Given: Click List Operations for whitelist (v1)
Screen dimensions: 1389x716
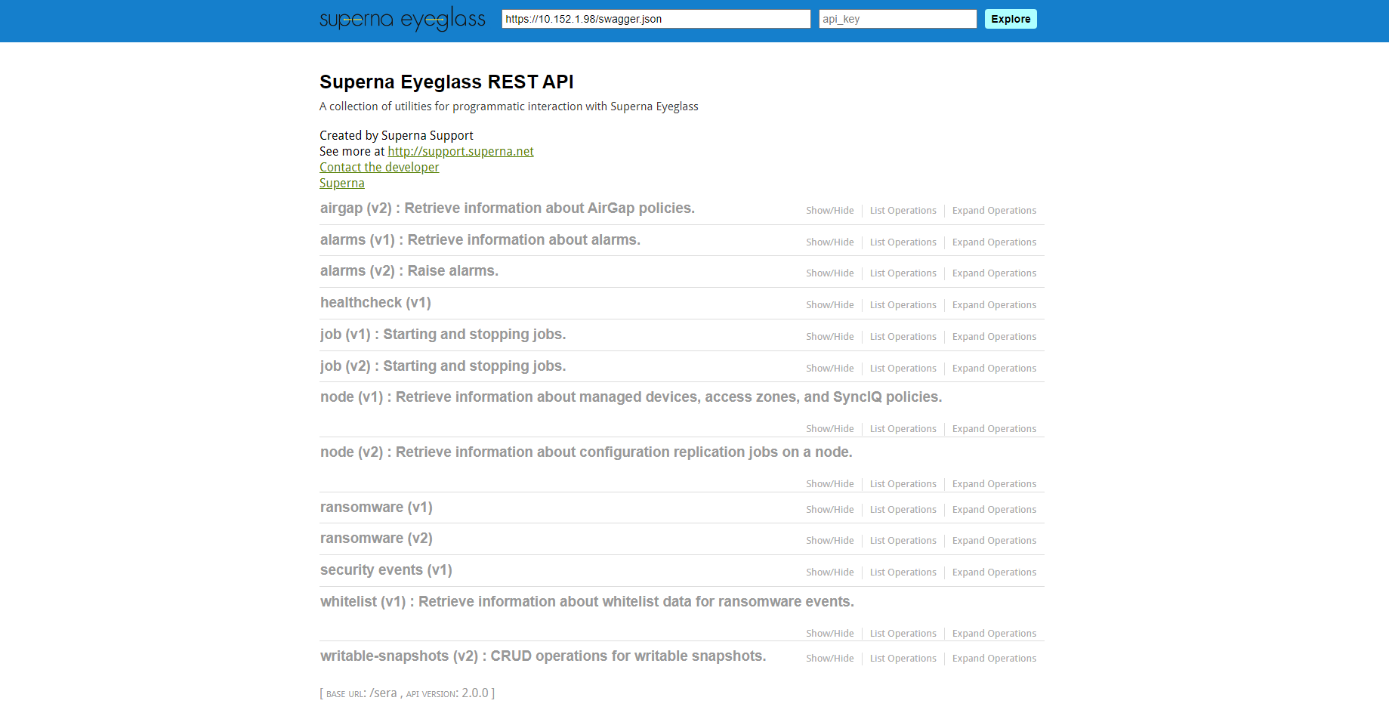Looking at the screenshot, I should click(x=903, y=634).
